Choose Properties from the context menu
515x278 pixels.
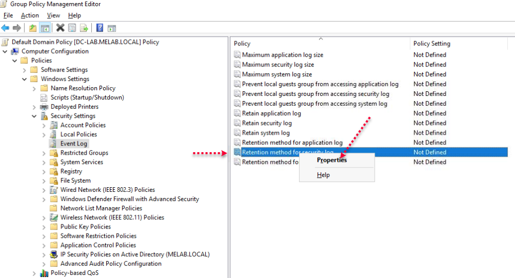pos(331,160)
